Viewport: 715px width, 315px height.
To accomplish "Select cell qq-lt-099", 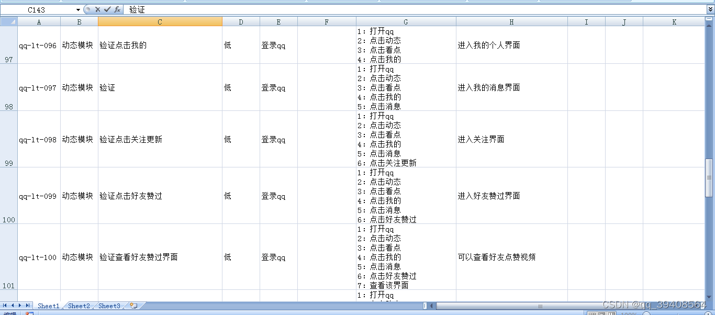I will [39, 196].
